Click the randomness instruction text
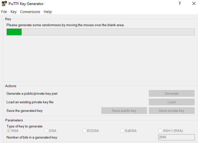The width and height of the screenshot is (198, 143). pos(65,25)
